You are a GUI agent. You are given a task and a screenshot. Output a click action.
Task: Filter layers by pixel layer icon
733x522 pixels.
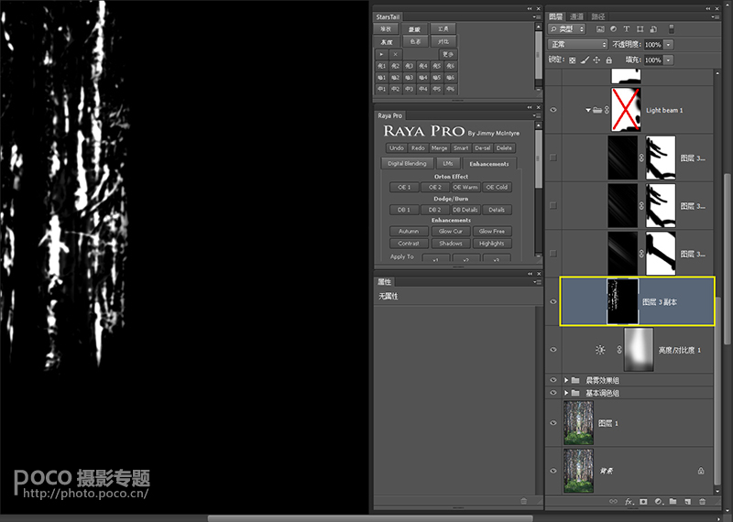pos(600,29)
